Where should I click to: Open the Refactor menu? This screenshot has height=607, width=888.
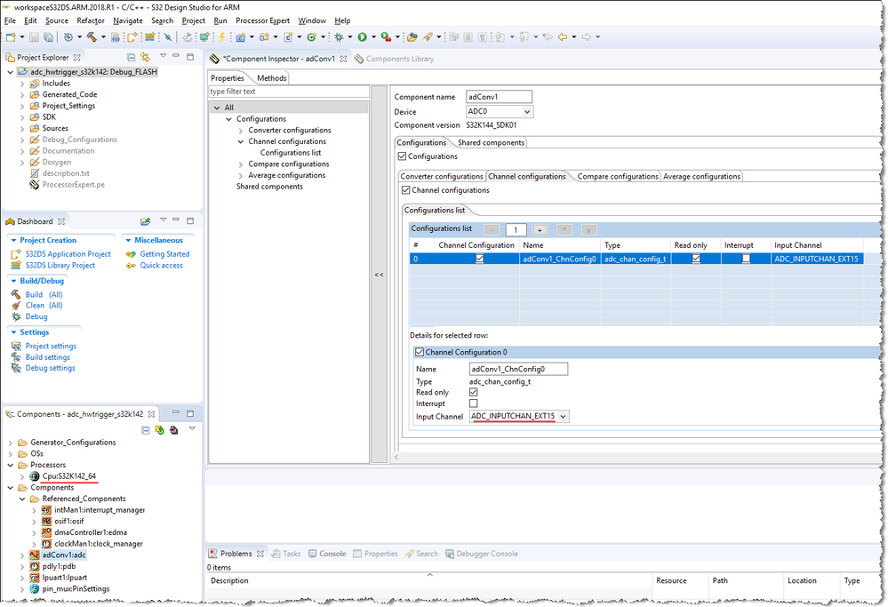(x=91, y=20)
